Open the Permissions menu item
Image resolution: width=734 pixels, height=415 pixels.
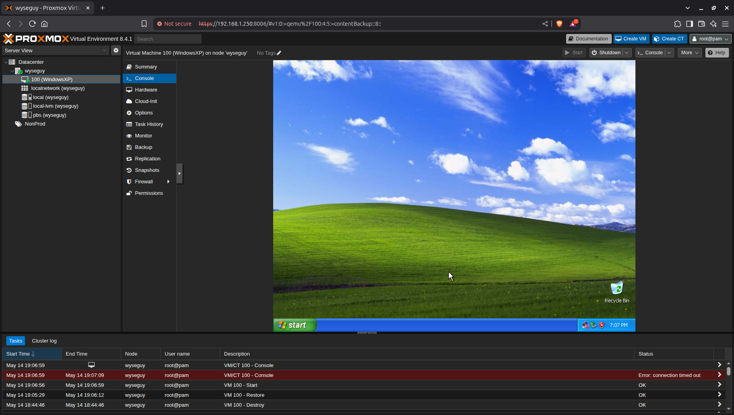(x=150, y=193)
